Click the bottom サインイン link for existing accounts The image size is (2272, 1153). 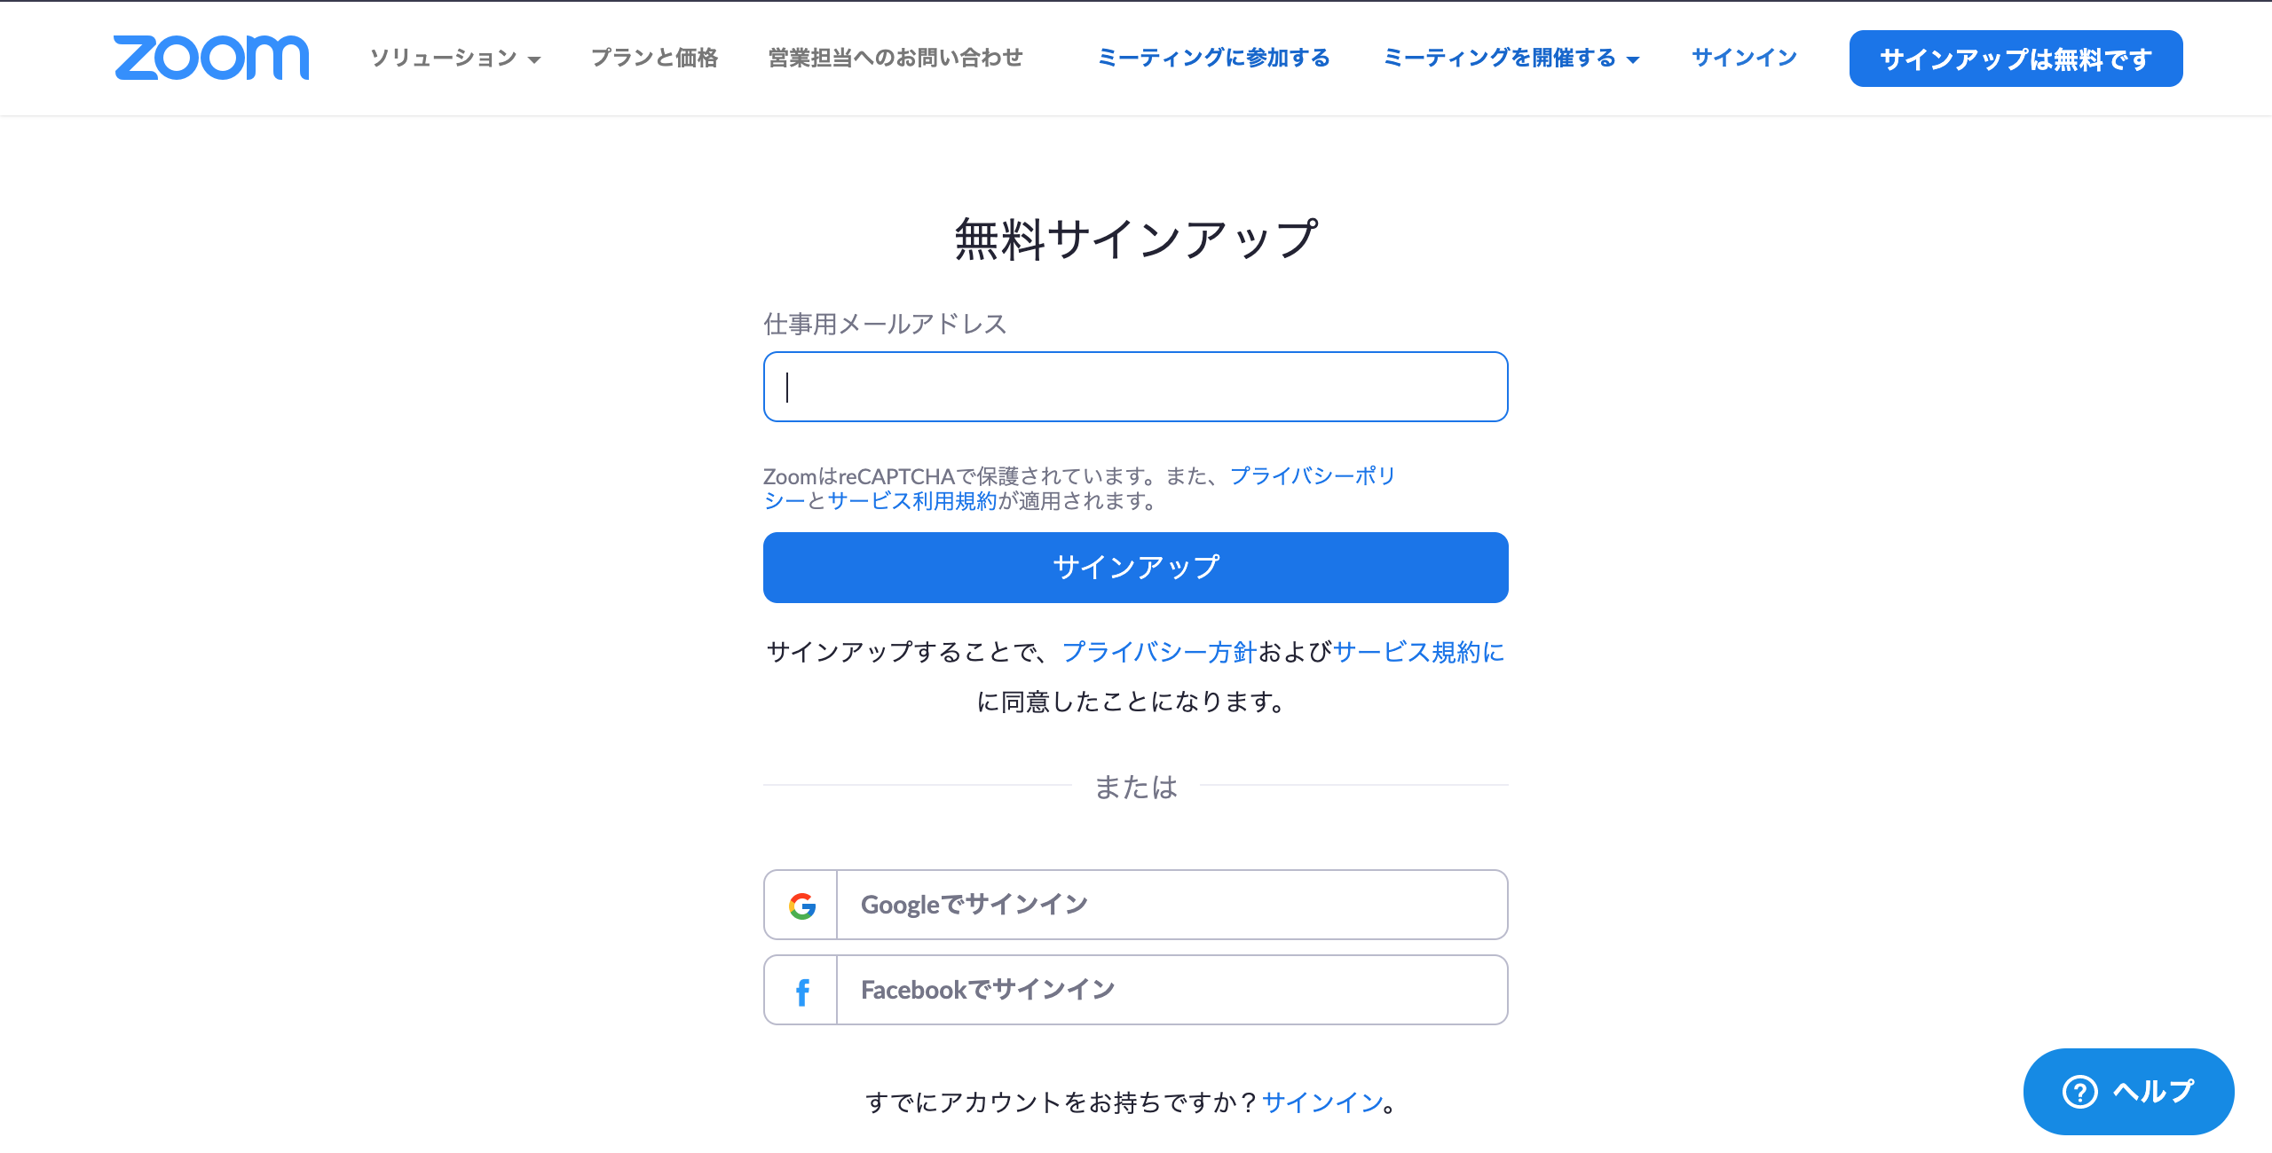1322,1102
